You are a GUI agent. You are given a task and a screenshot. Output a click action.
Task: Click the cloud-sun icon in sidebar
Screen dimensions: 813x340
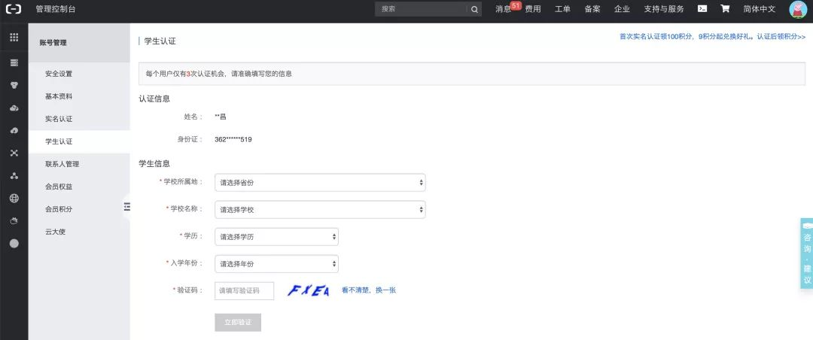click(14, 221)
